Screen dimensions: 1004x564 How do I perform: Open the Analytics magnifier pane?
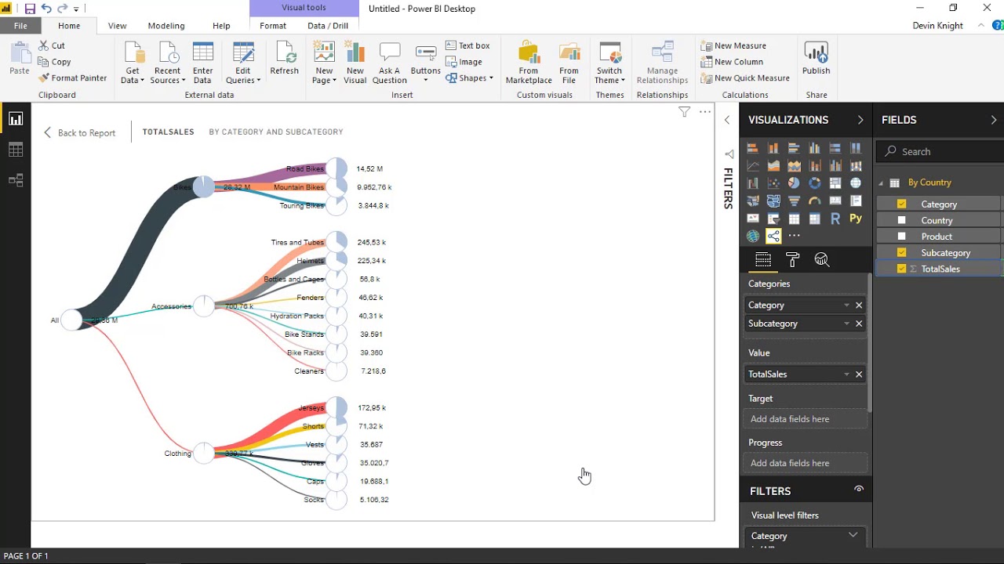(x=822, y=260)
